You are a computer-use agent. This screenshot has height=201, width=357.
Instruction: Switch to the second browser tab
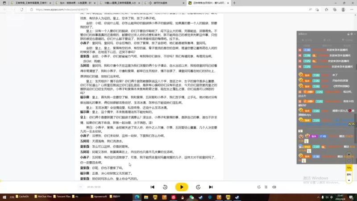tap(75, 3)
